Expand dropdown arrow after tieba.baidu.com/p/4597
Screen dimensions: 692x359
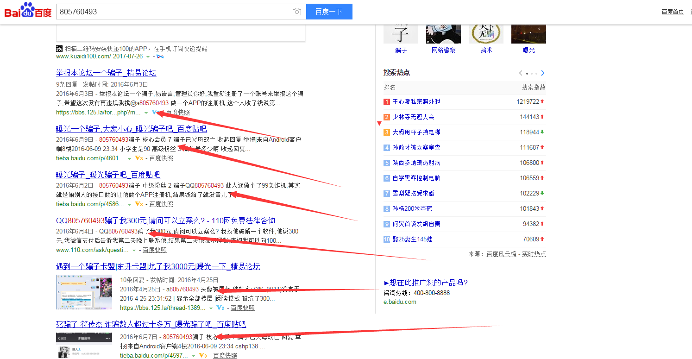pos(193,356)
